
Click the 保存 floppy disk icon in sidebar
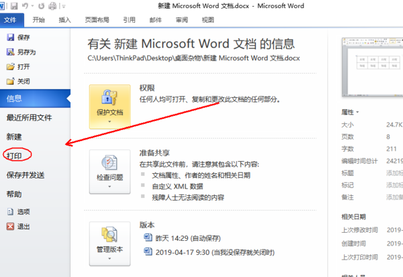[11, 38]
